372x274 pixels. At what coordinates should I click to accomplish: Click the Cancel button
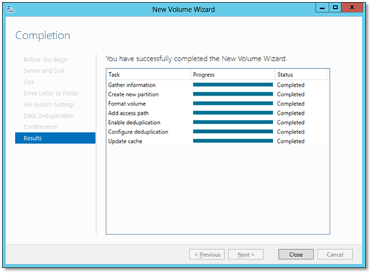[x=335, y=254]
